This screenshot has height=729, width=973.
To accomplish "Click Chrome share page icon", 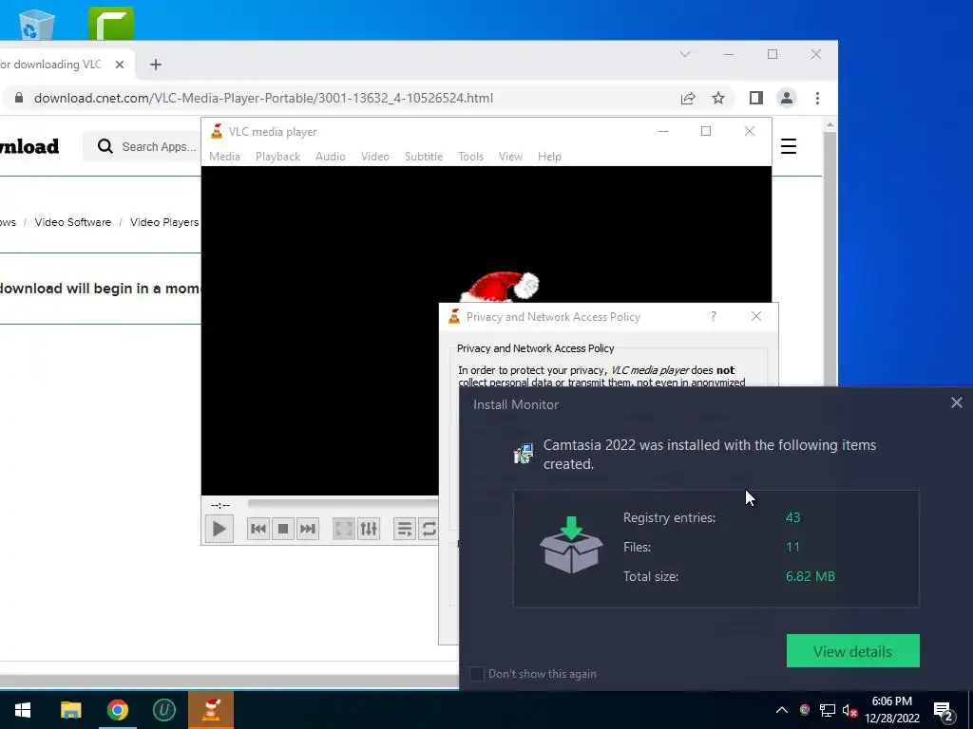I will click(688, 98).
